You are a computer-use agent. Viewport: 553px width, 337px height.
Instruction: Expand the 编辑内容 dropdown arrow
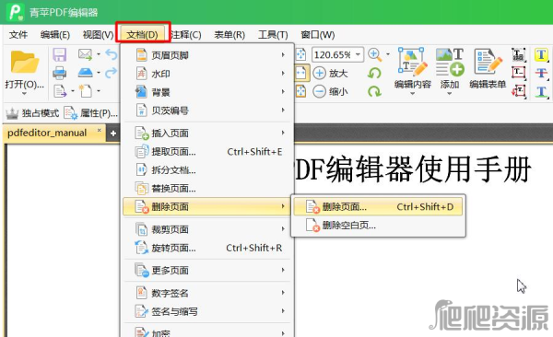coord(413,94)
